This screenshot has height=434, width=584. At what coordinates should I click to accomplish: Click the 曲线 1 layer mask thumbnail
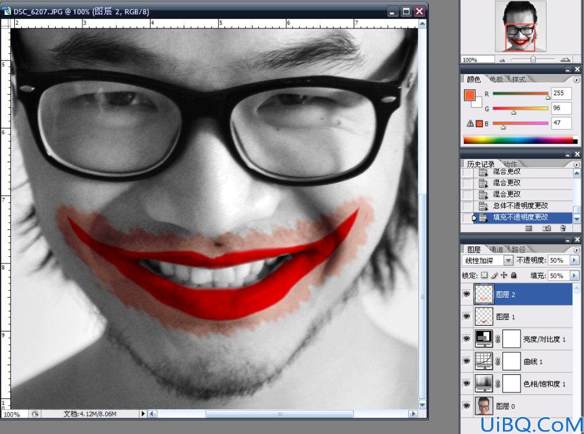pyautogui.click(x=511, y=361)
